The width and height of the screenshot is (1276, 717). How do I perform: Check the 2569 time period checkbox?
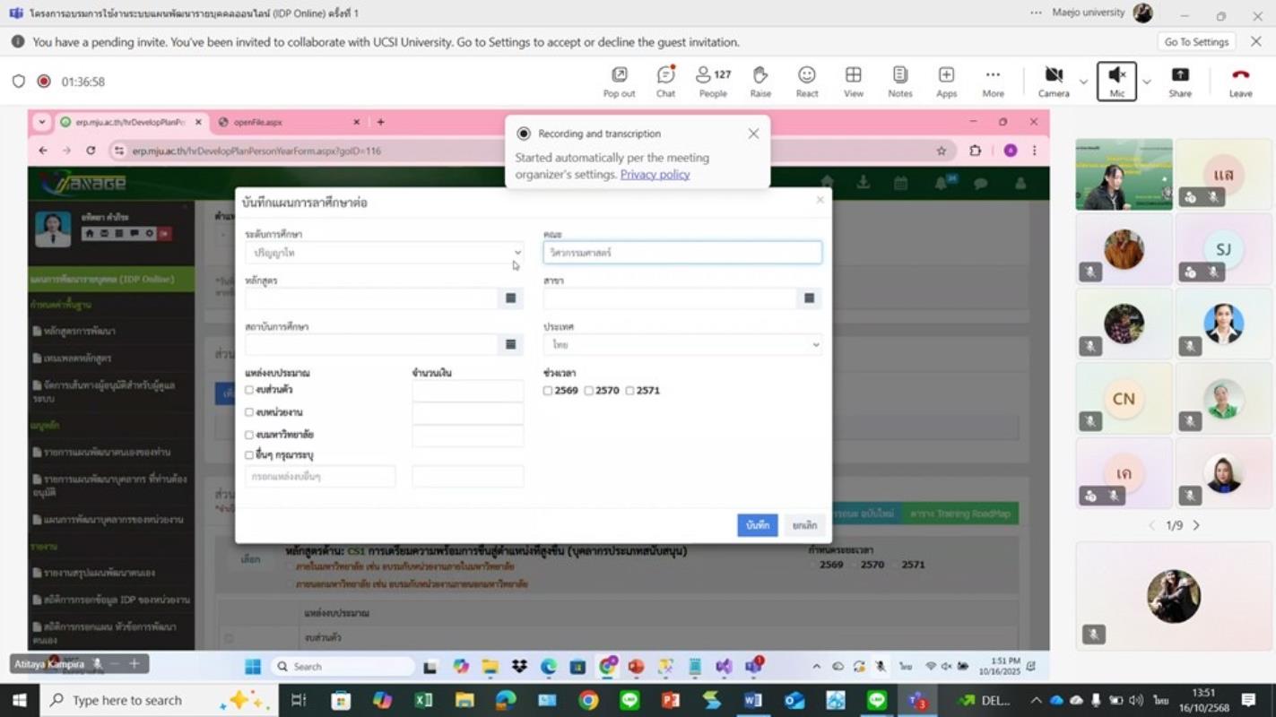click(x=548, y=391)
